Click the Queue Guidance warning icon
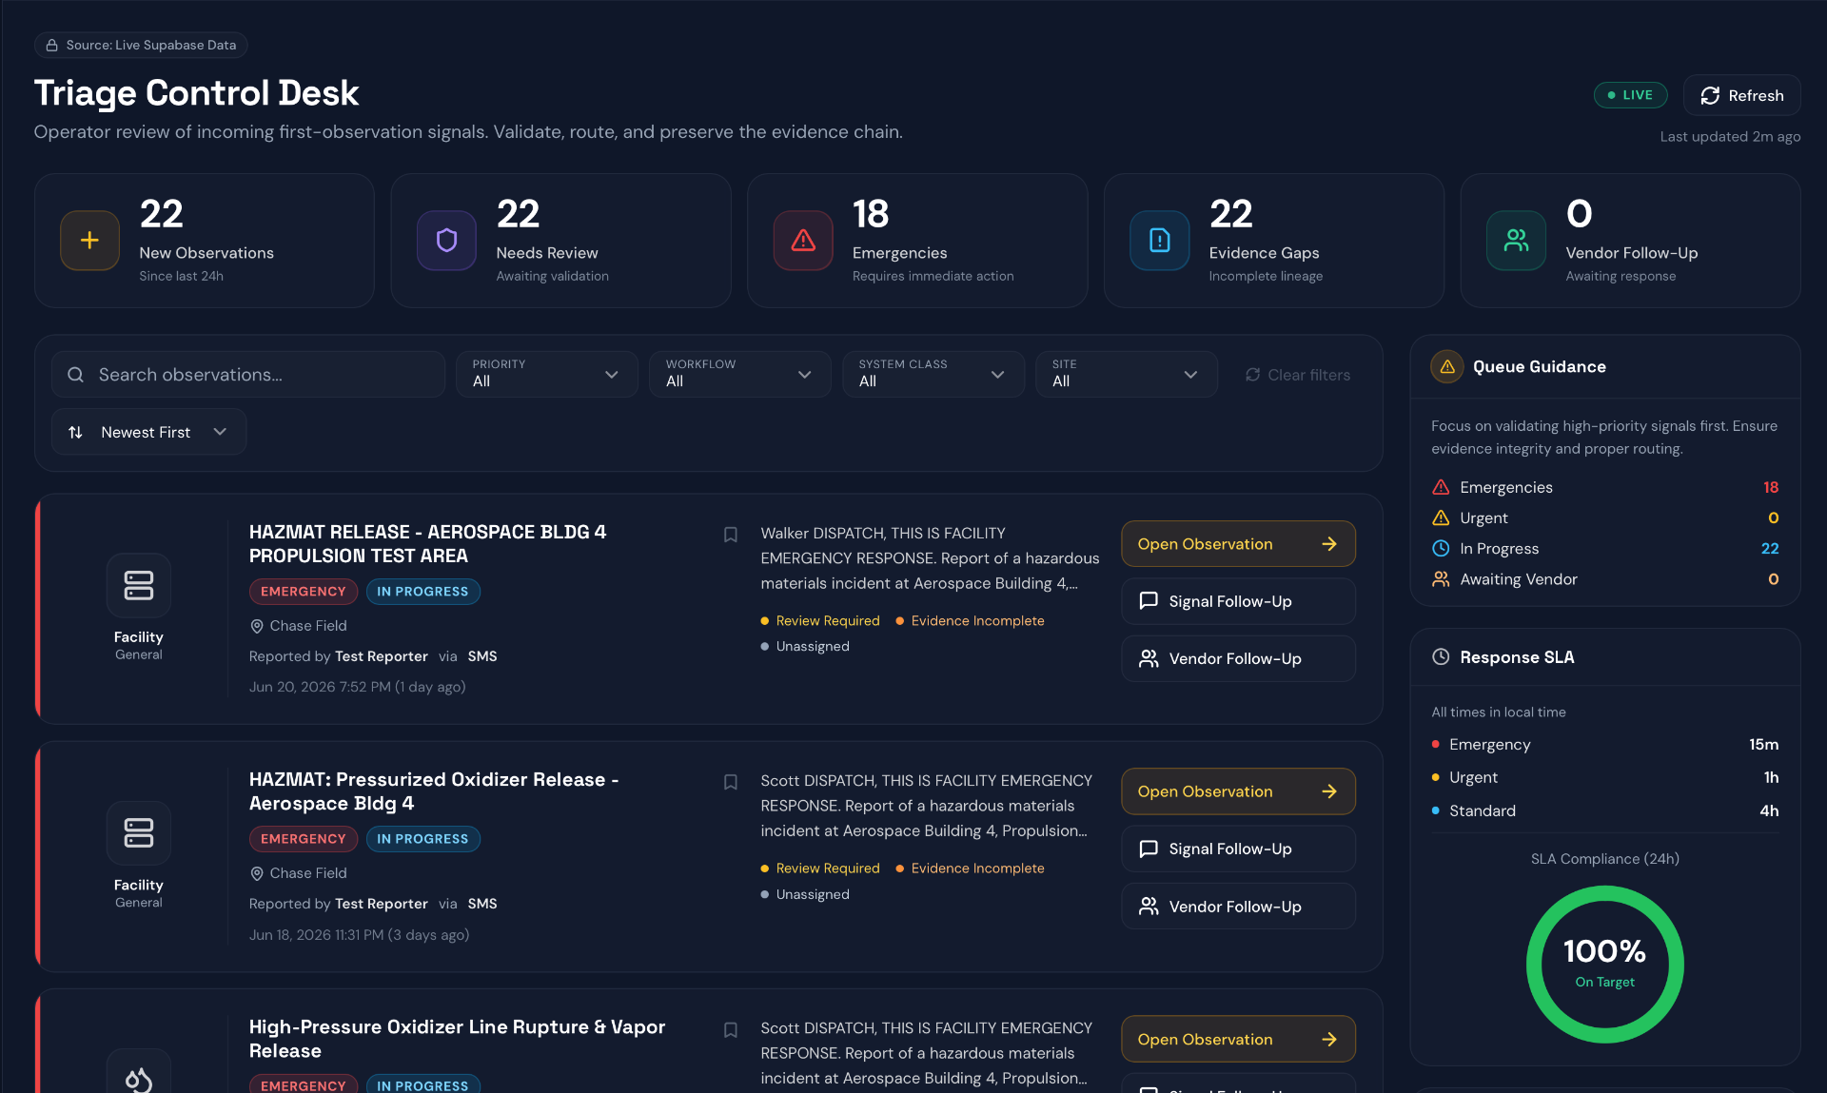The width and height of the screenshot is (1827, 1093). click(1446, 366)
